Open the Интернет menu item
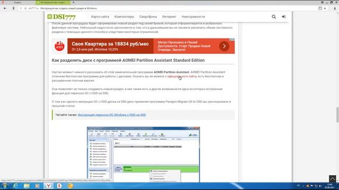339x190 pixels. point(169,16)
